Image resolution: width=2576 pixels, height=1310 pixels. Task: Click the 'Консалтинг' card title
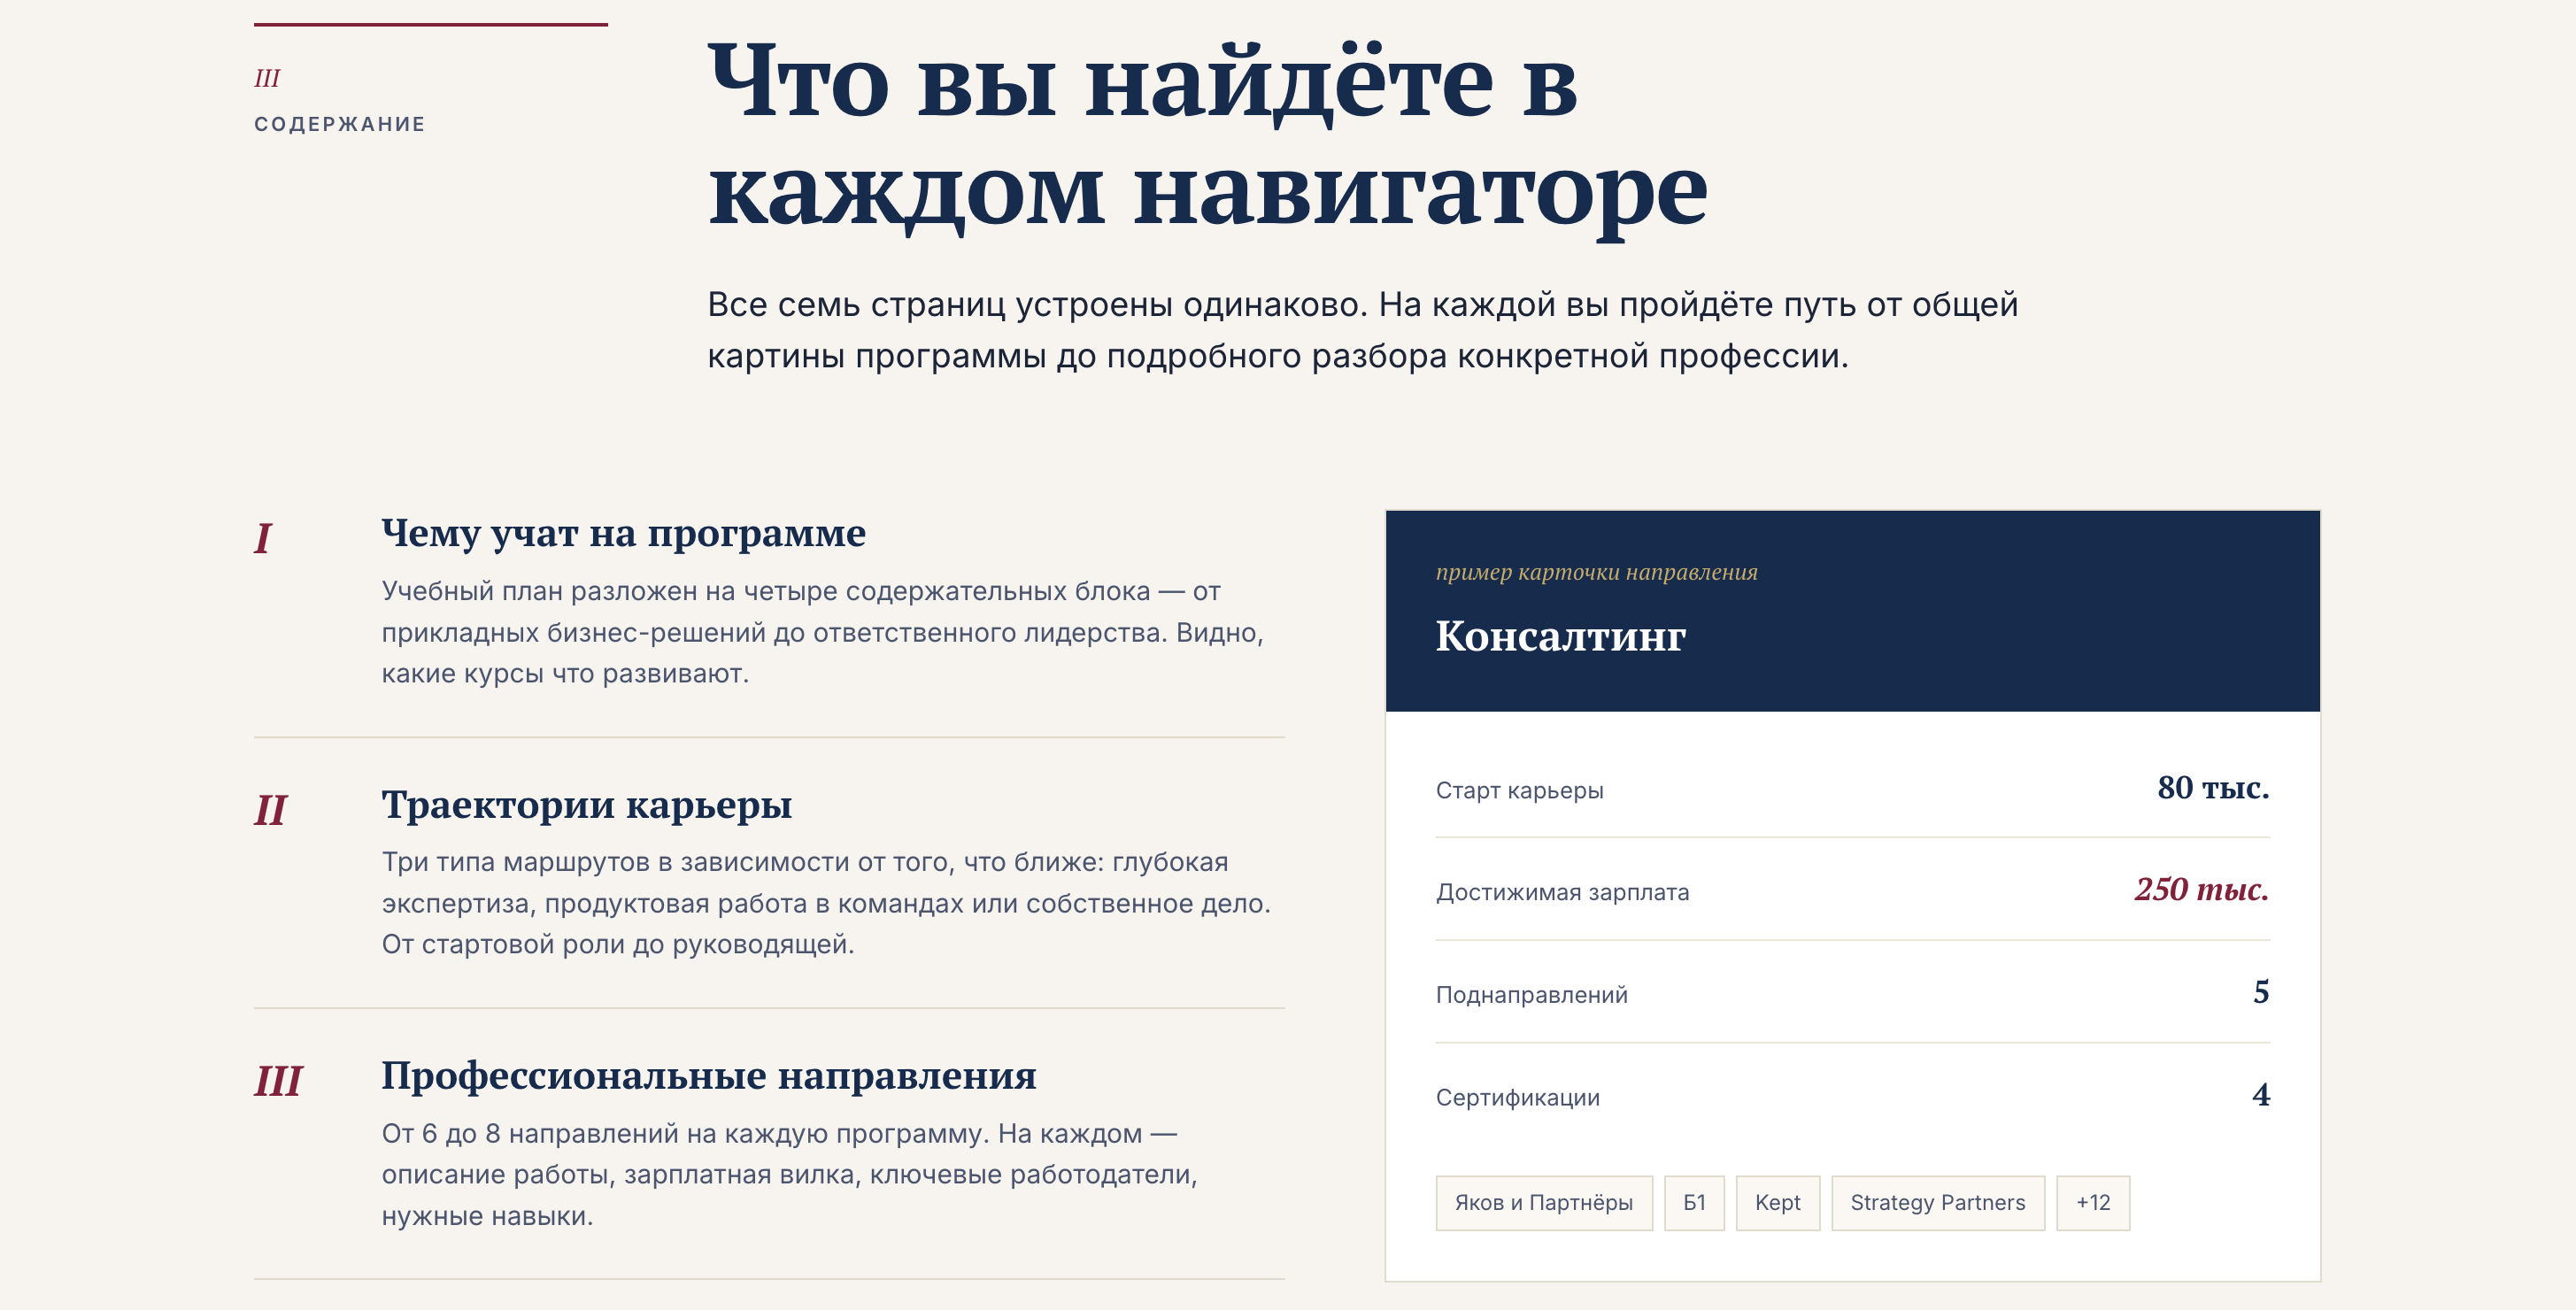[1560, 636]
